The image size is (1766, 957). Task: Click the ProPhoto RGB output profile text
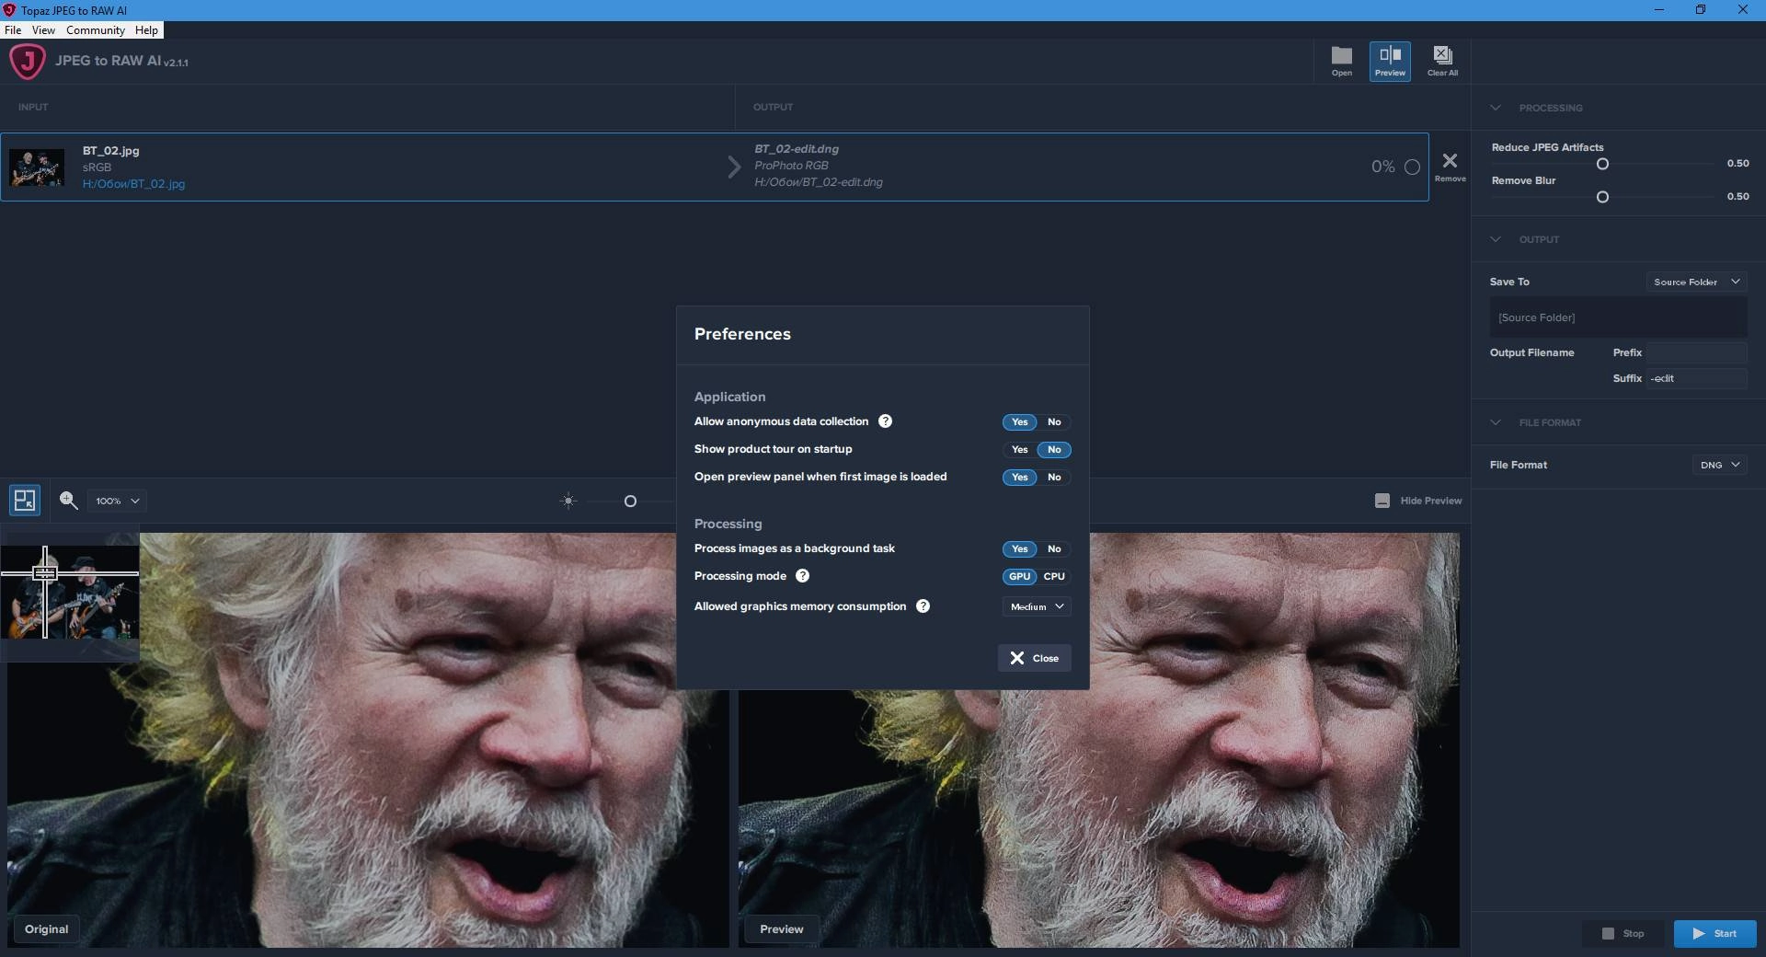791,166
